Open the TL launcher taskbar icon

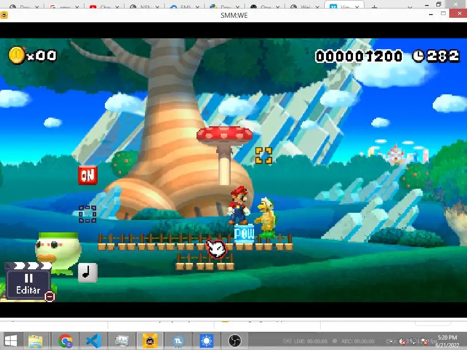(x=178, y=341)
